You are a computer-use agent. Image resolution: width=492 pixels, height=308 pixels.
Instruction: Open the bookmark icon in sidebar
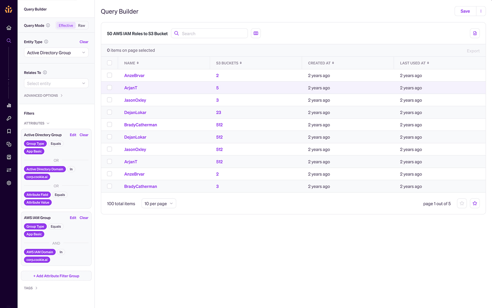[x=9, y=131]
